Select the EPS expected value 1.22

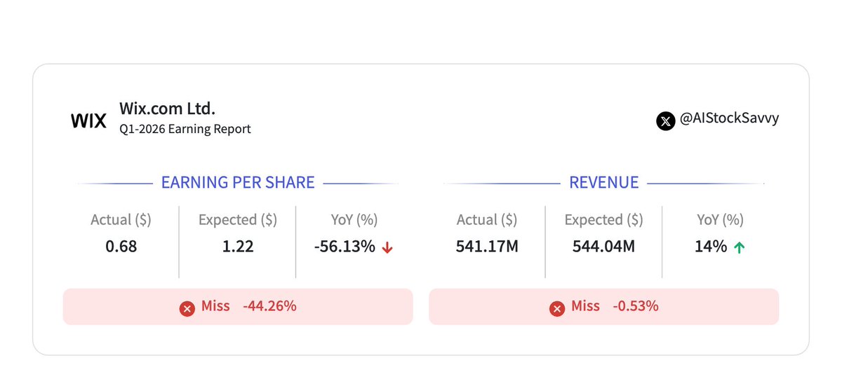[x=238, y=247]
